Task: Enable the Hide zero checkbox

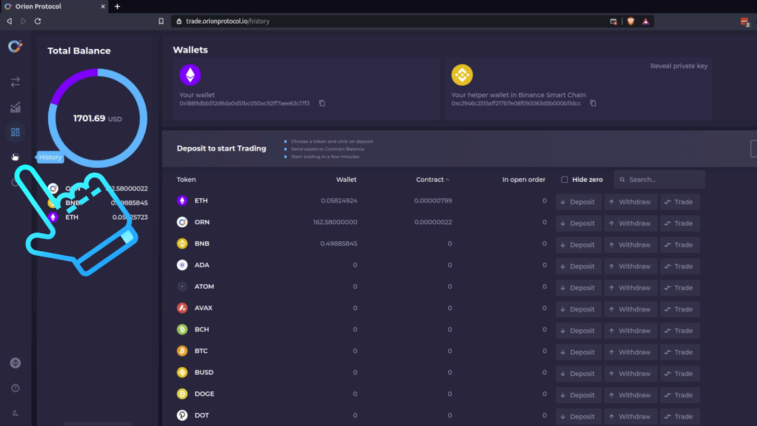Action: pos(564,180)
